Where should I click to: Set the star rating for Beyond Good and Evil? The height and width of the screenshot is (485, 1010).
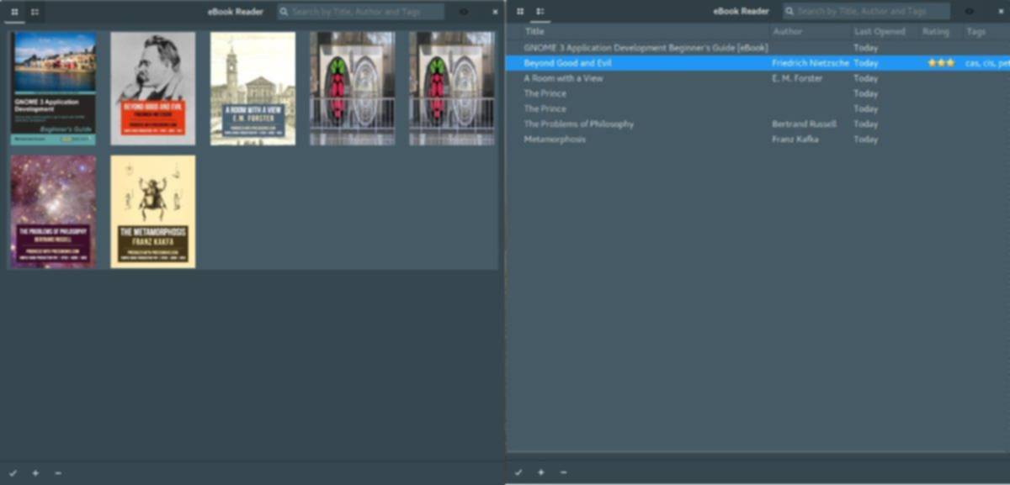[941, 63]
